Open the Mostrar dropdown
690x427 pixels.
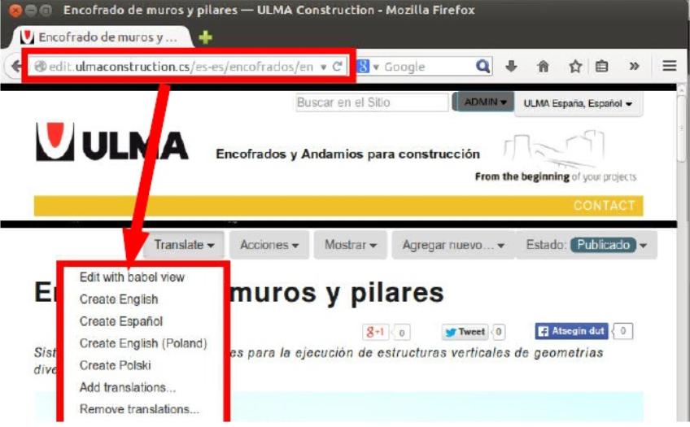[350, 245]
